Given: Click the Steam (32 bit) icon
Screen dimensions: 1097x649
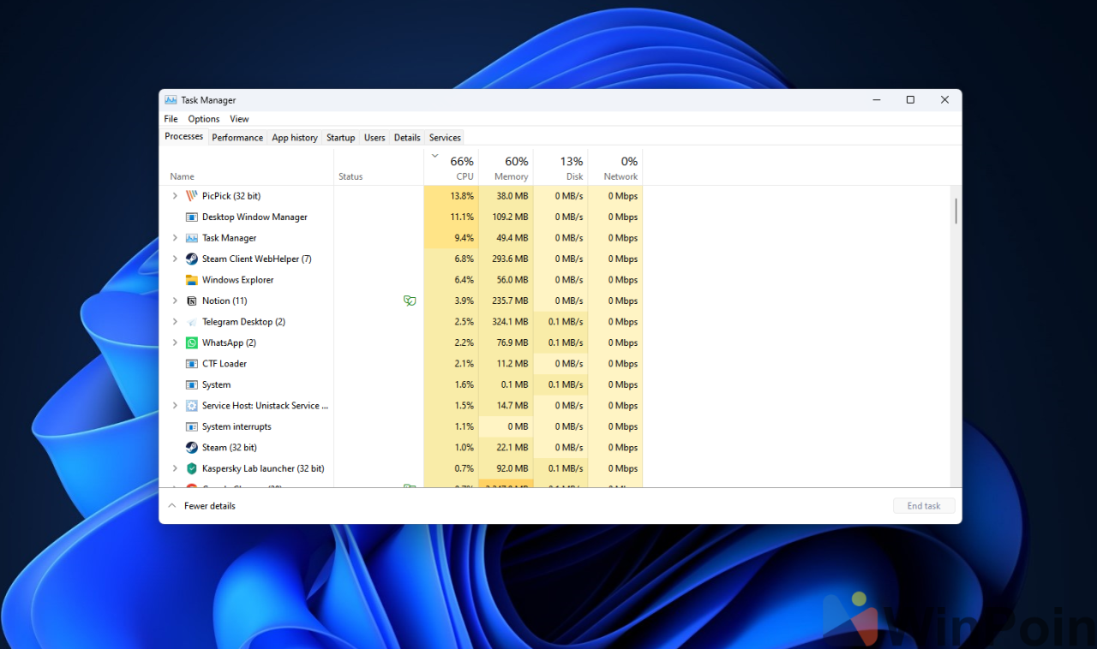Looking at the screenshot, I should [x=190, y=447].
